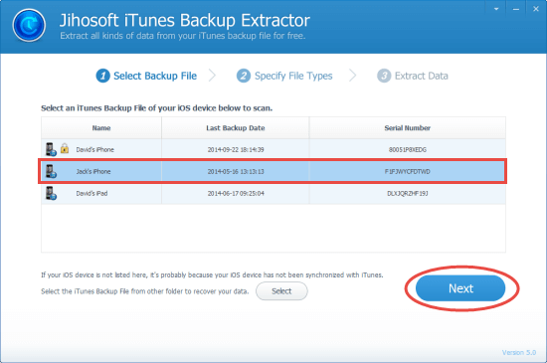
Task: Select the David's iPhone backup entry
Action: point(273,149)
